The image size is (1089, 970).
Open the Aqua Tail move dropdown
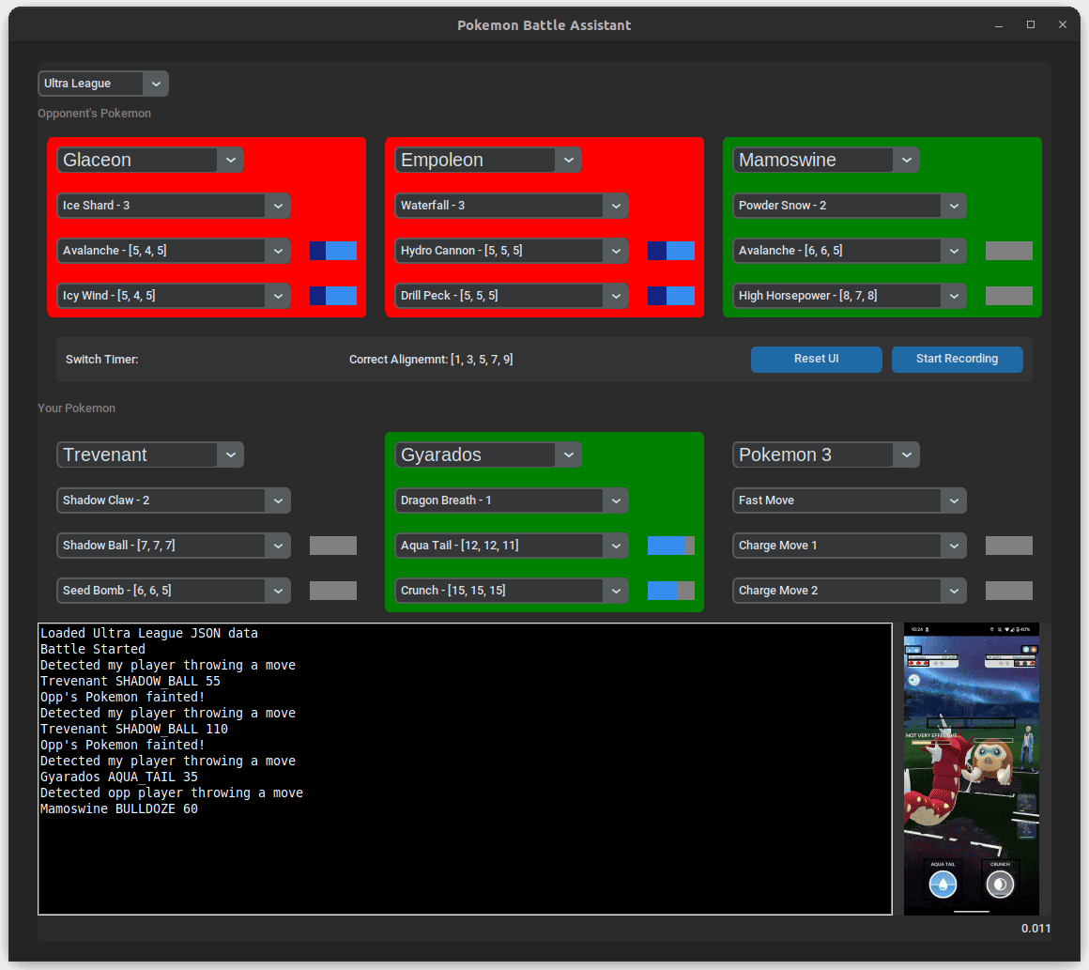[x=512, y=546]
